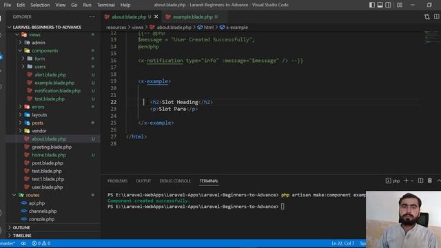Create new terminal with plus icon
The height and width of the screenshot is (248, 441).
[x=406, y=180]
